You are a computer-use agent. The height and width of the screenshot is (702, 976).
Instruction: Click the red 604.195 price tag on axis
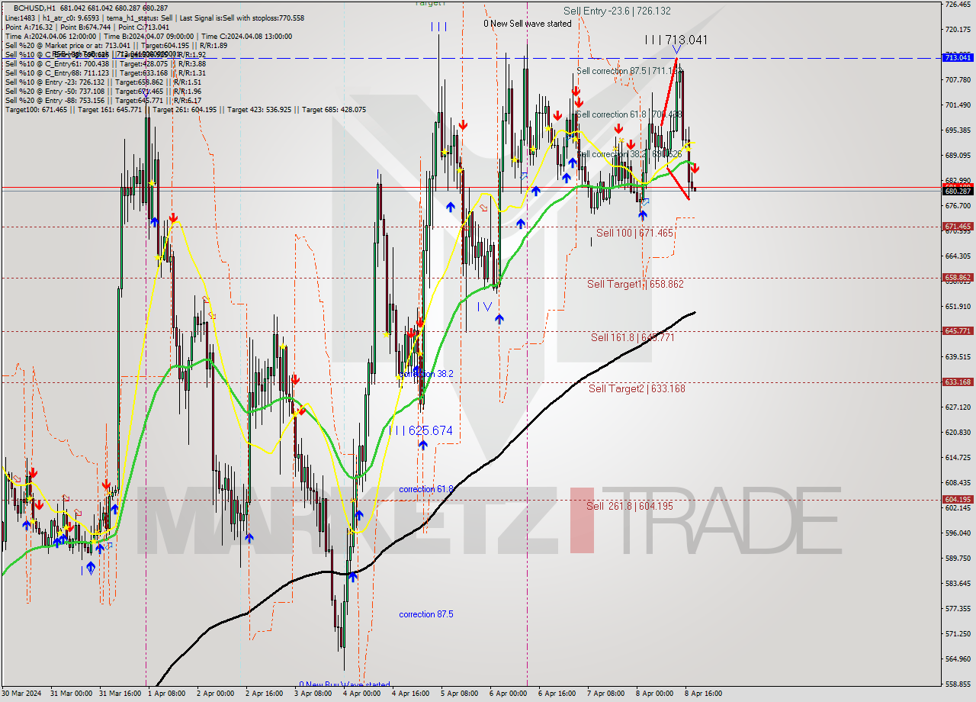pos(958,500)
